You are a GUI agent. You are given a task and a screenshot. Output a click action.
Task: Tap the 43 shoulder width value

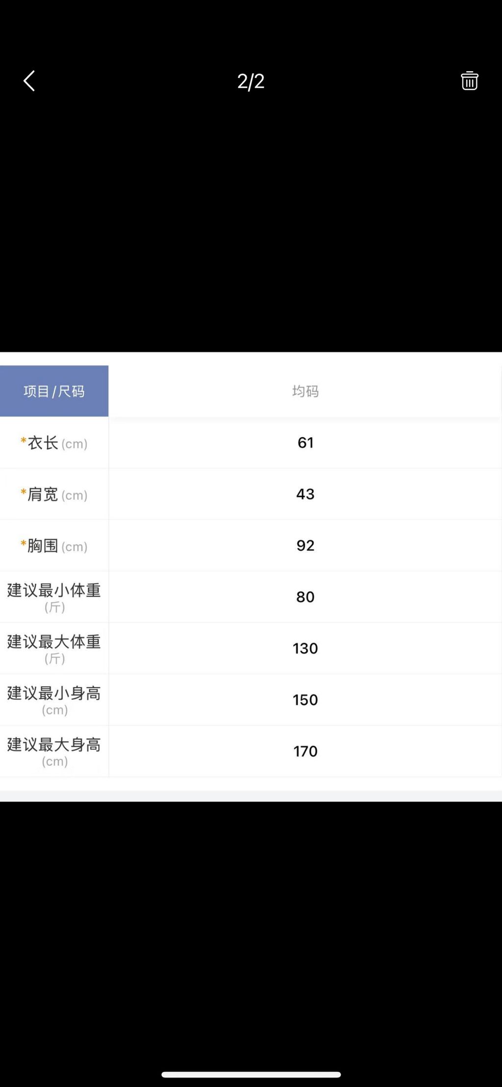point(305,494)
